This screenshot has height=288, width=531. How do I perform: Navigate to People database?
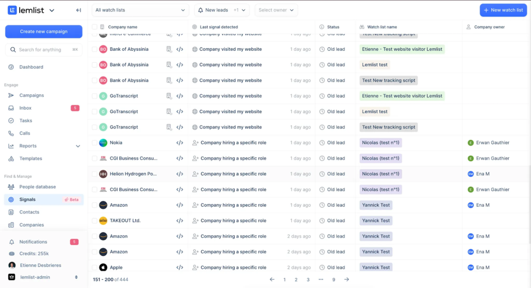37,187
